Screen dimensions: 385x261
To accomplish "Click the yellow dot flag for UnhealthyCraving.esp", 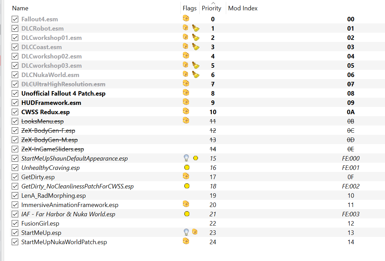I will point(187,167).
